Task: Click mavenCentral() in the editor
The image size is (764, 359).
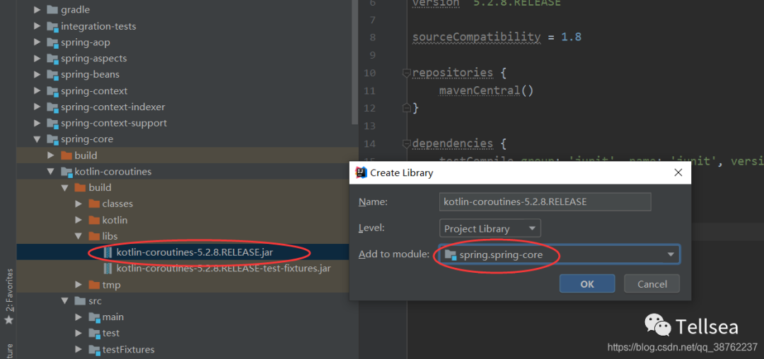Action: [486, 90]
